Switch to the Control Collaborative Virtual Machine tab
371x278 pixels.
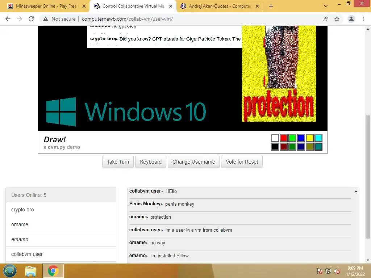[133, 6]
